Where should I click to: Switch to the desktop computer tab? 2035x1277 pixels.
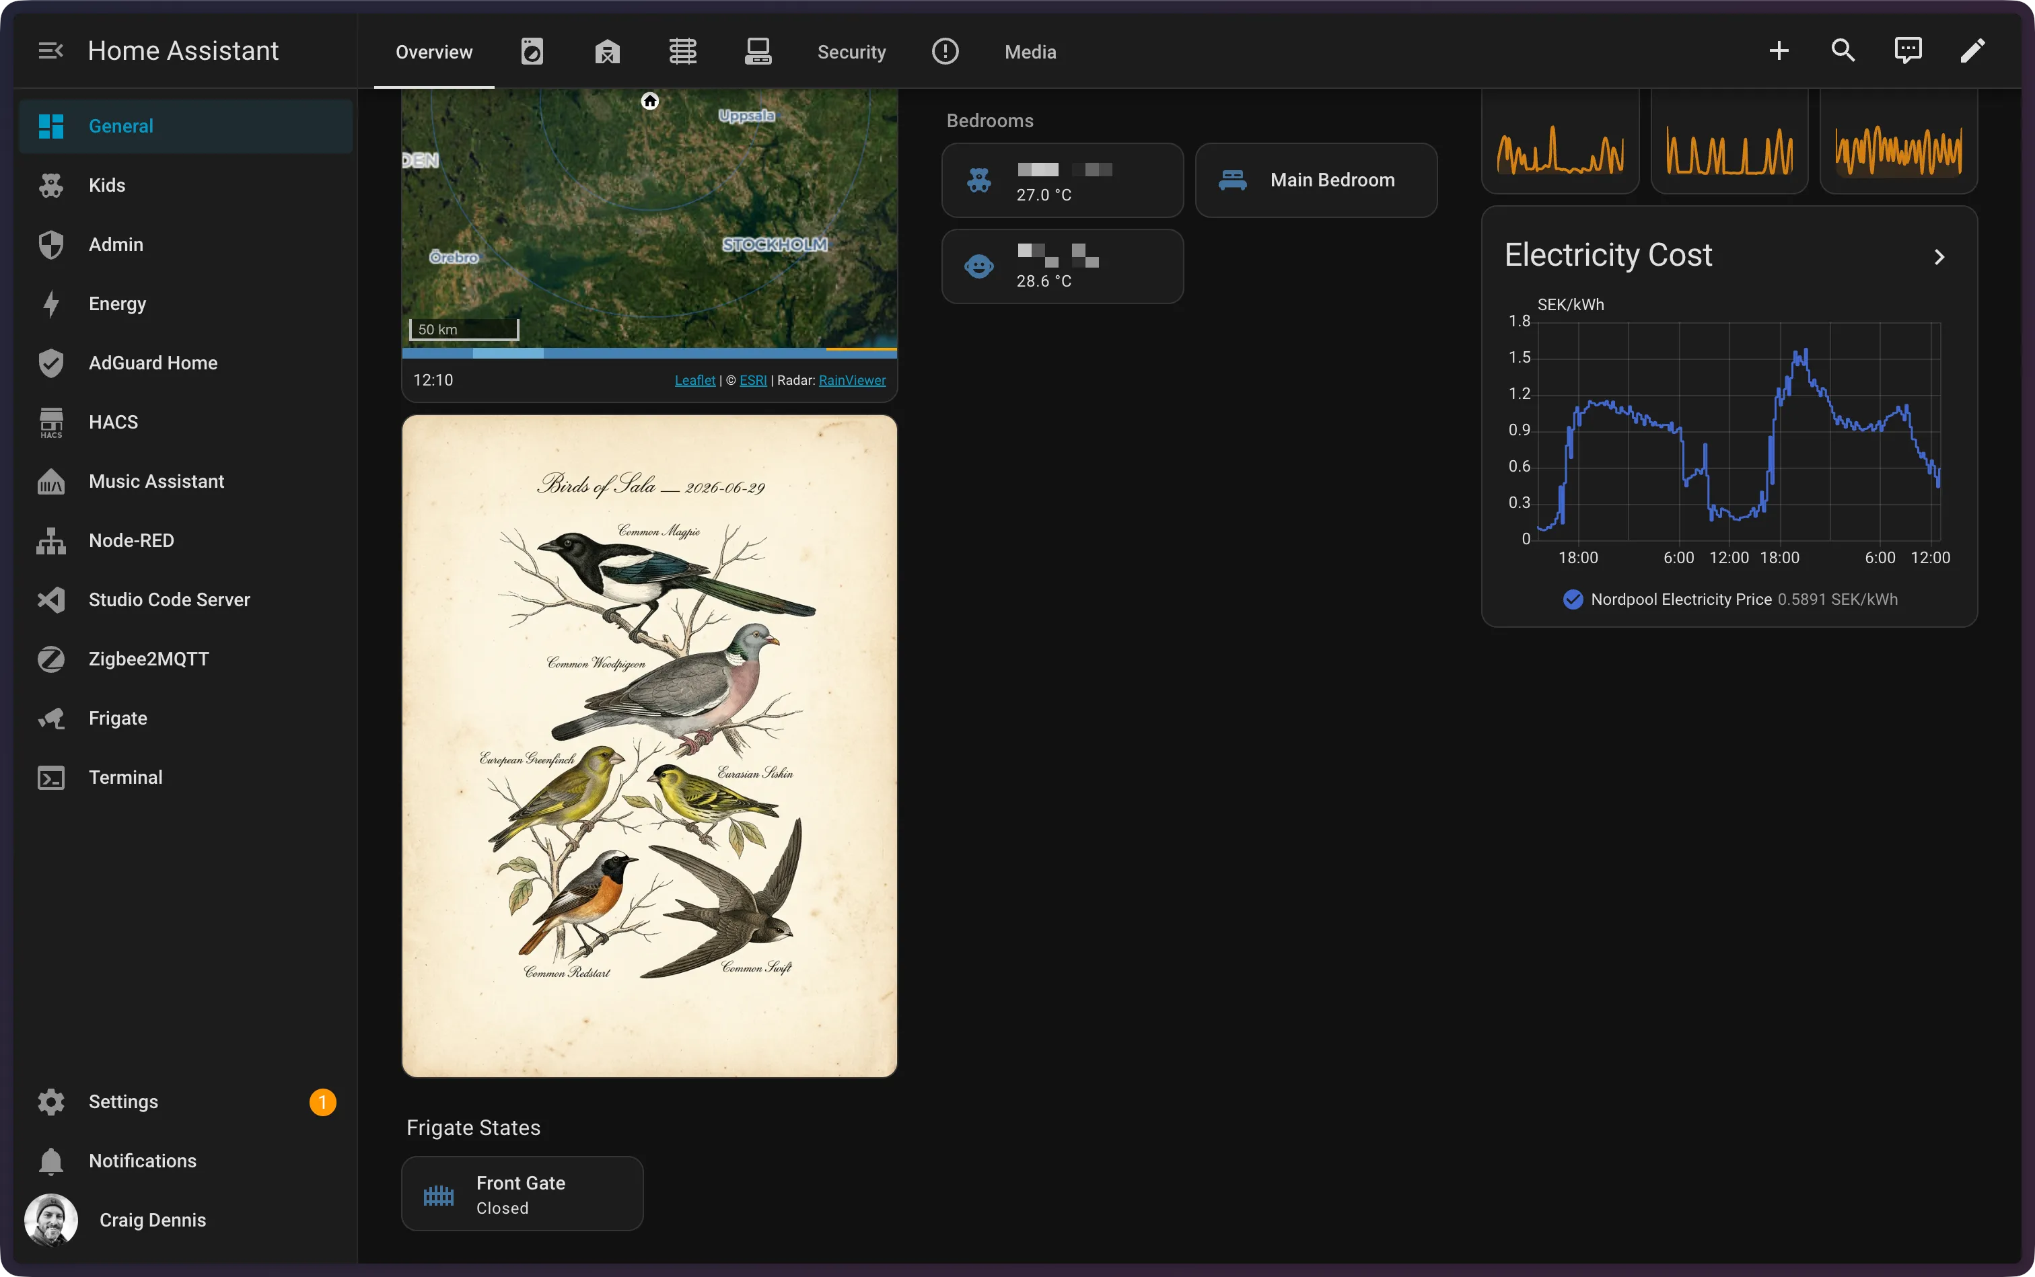tap(758, 52)
